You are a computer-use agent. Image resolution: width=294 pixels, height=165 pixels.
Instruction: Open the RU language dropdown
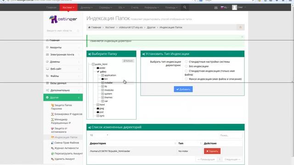click(225, 7)
